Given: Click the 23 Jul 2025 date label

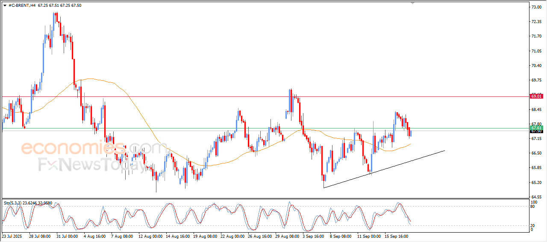Looking at the screenshot, I should (11, 236).
